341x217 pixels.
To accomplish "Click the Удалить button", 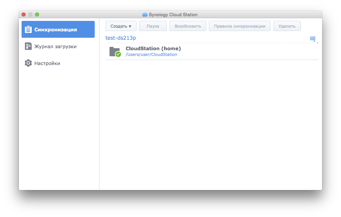I will [x=287, y=26].
